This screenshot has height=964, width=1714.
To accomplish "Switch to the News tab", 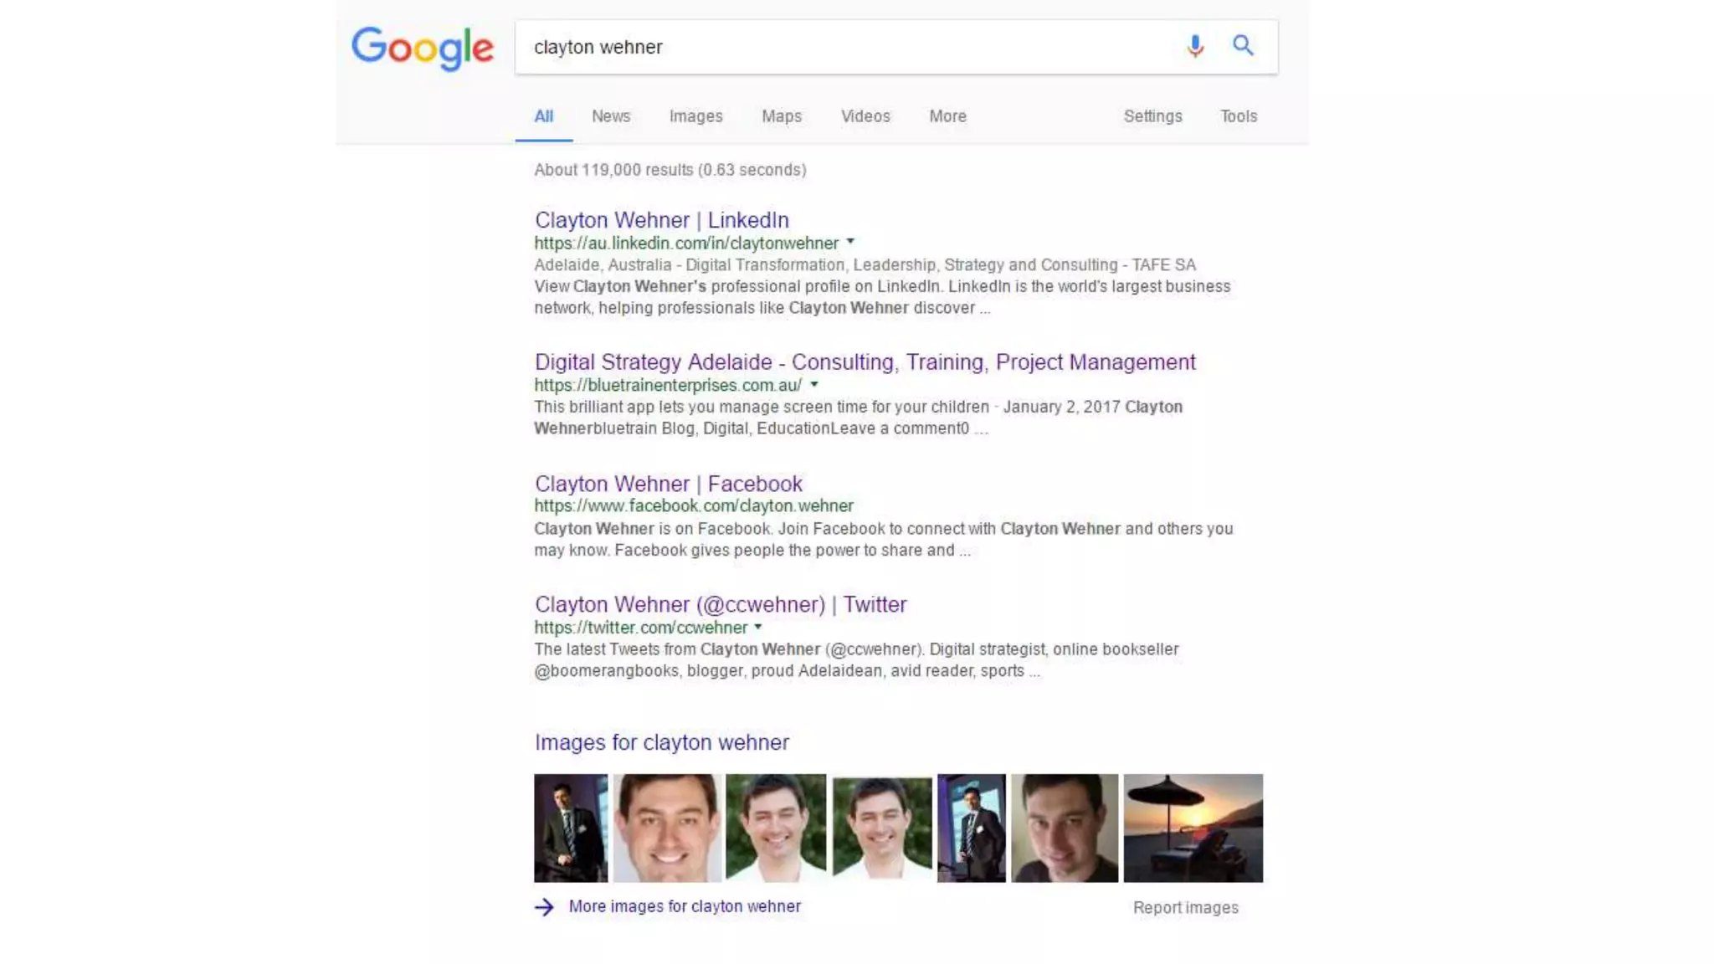I will (x=611, y=116).
